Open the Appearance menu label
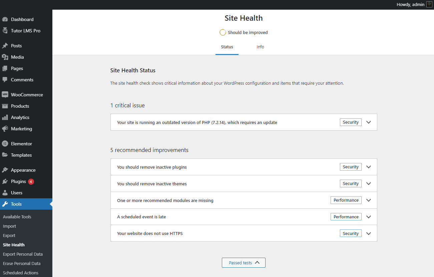The width and height of the screenshot is (434, 277). pyautogui.click(x=23, y=170)
